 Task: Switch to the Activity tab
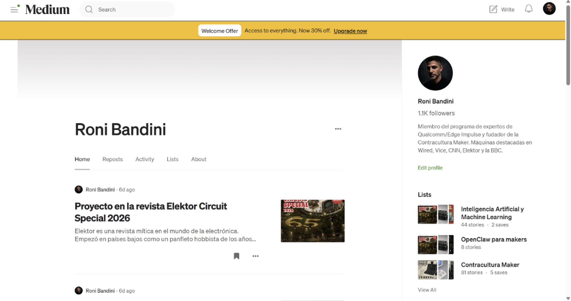(145, 159)
